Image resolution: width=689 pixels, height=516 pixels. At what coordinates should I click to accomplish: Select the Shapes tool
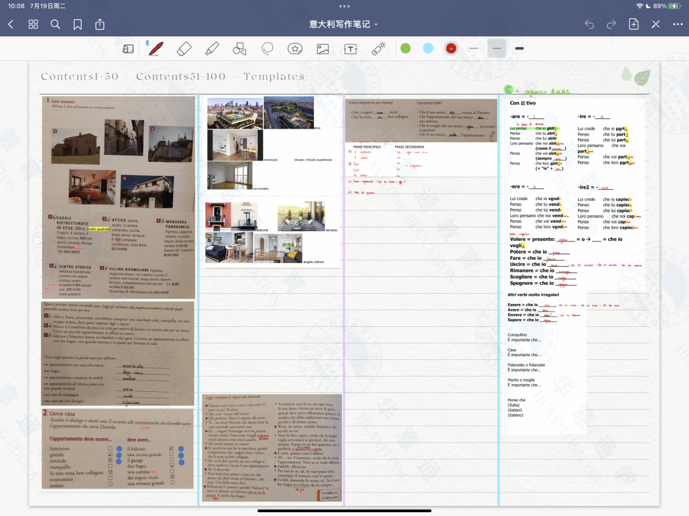pyautogui.click(x=239, y=48)
